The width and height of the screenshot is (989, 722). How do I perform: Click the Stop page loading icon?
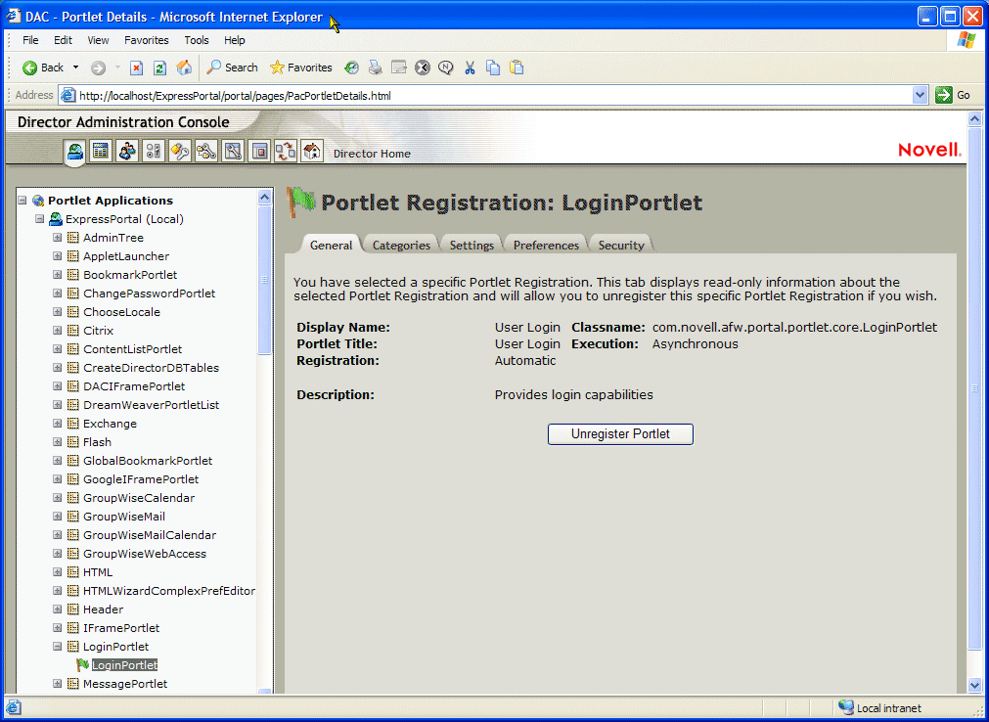pyautogui.click(x=136, y=68)
